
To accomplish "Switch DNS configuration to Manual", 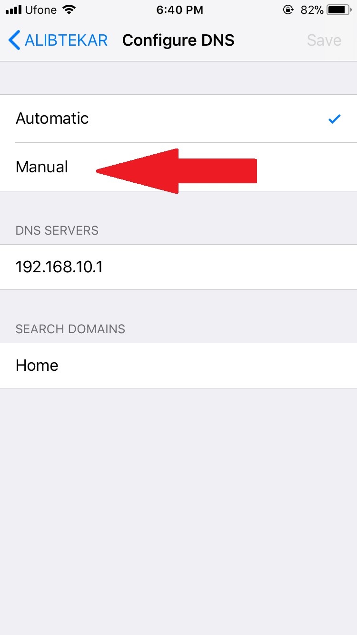I will click(x=178, y=167).
